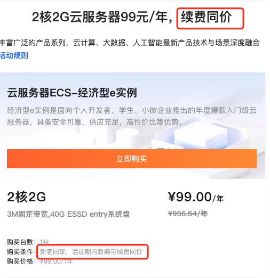Click the ¥99.00/1年 purchase price value
The width and height of the screenshot is (270, 278).
(x=56, y=261)
